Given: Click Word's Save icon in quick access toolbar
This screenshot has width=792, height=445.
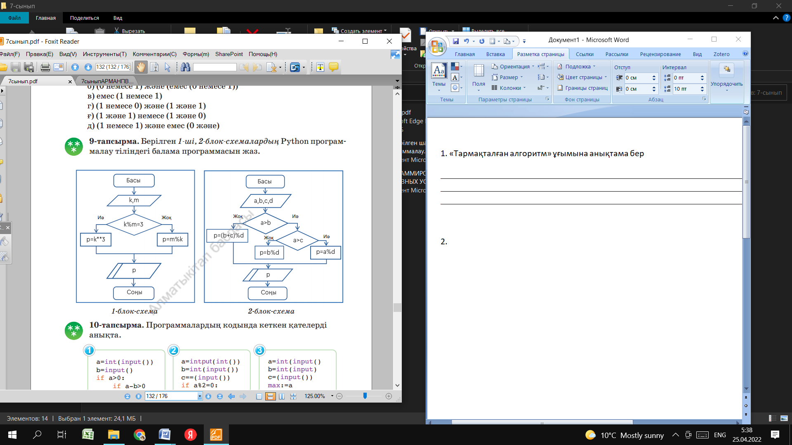Looking at the screenshot, I should pos(456,41).
